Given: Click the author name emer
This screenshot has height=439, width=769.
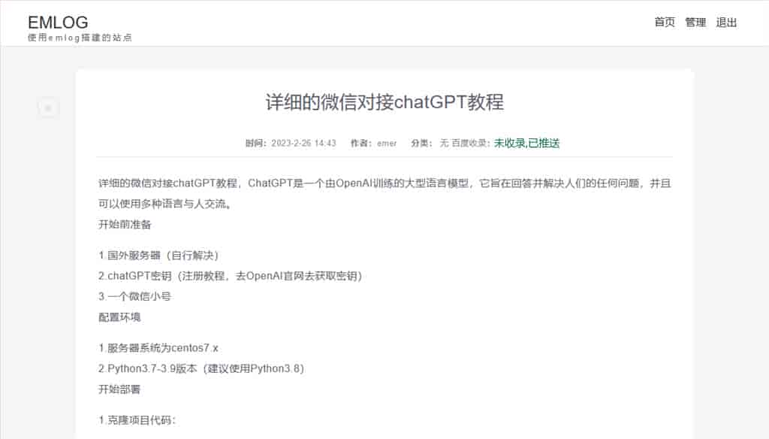Looking at the screenshot, I should (x=387, y=144).
